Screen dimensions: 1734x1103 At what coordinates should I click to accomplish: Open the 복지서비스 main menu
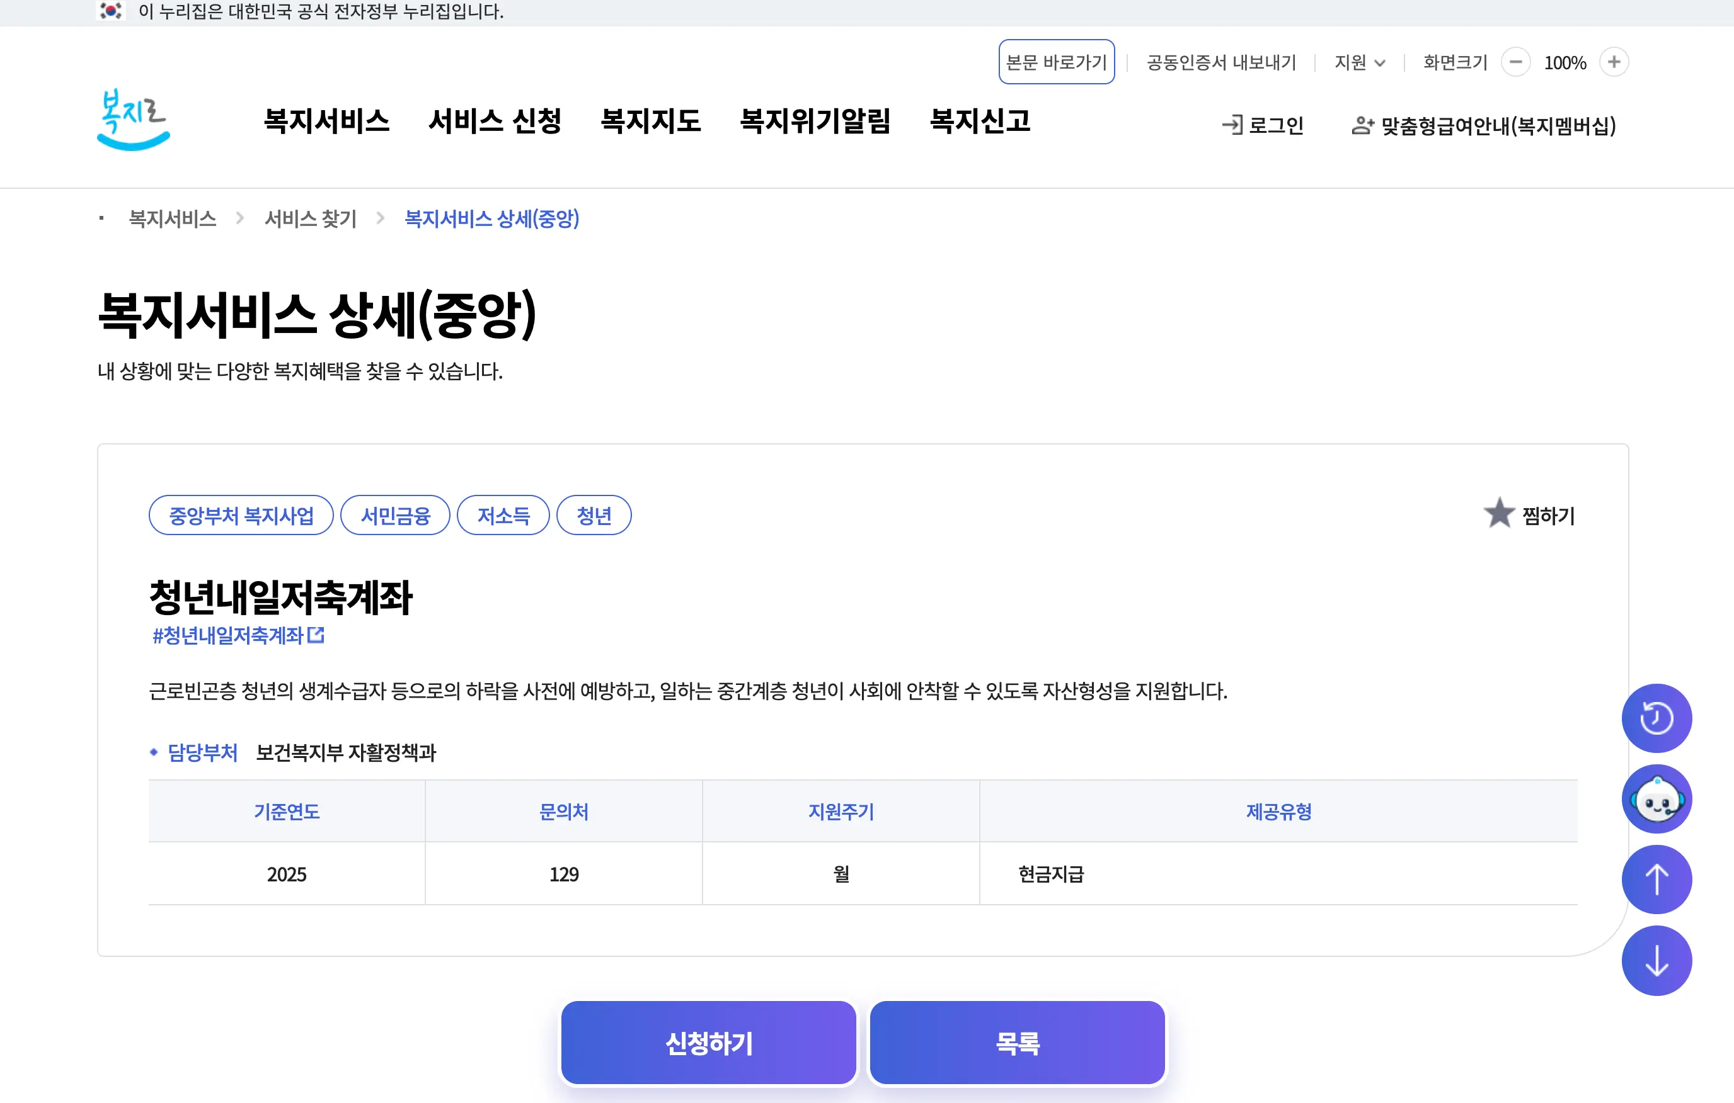[326, 121]
